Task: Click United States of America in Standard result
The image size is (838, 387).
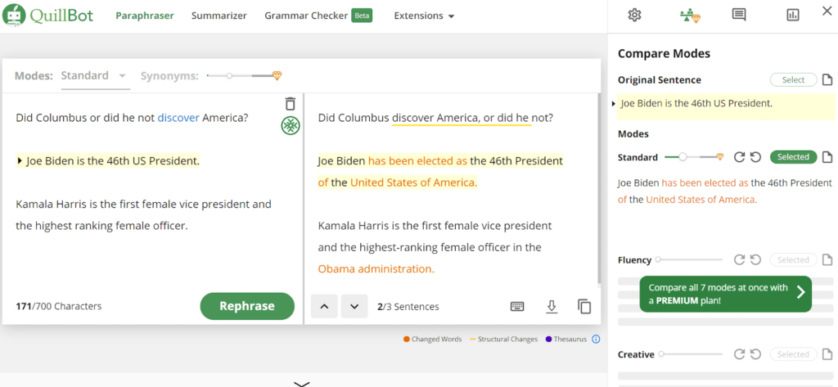Action: (701, 200)
